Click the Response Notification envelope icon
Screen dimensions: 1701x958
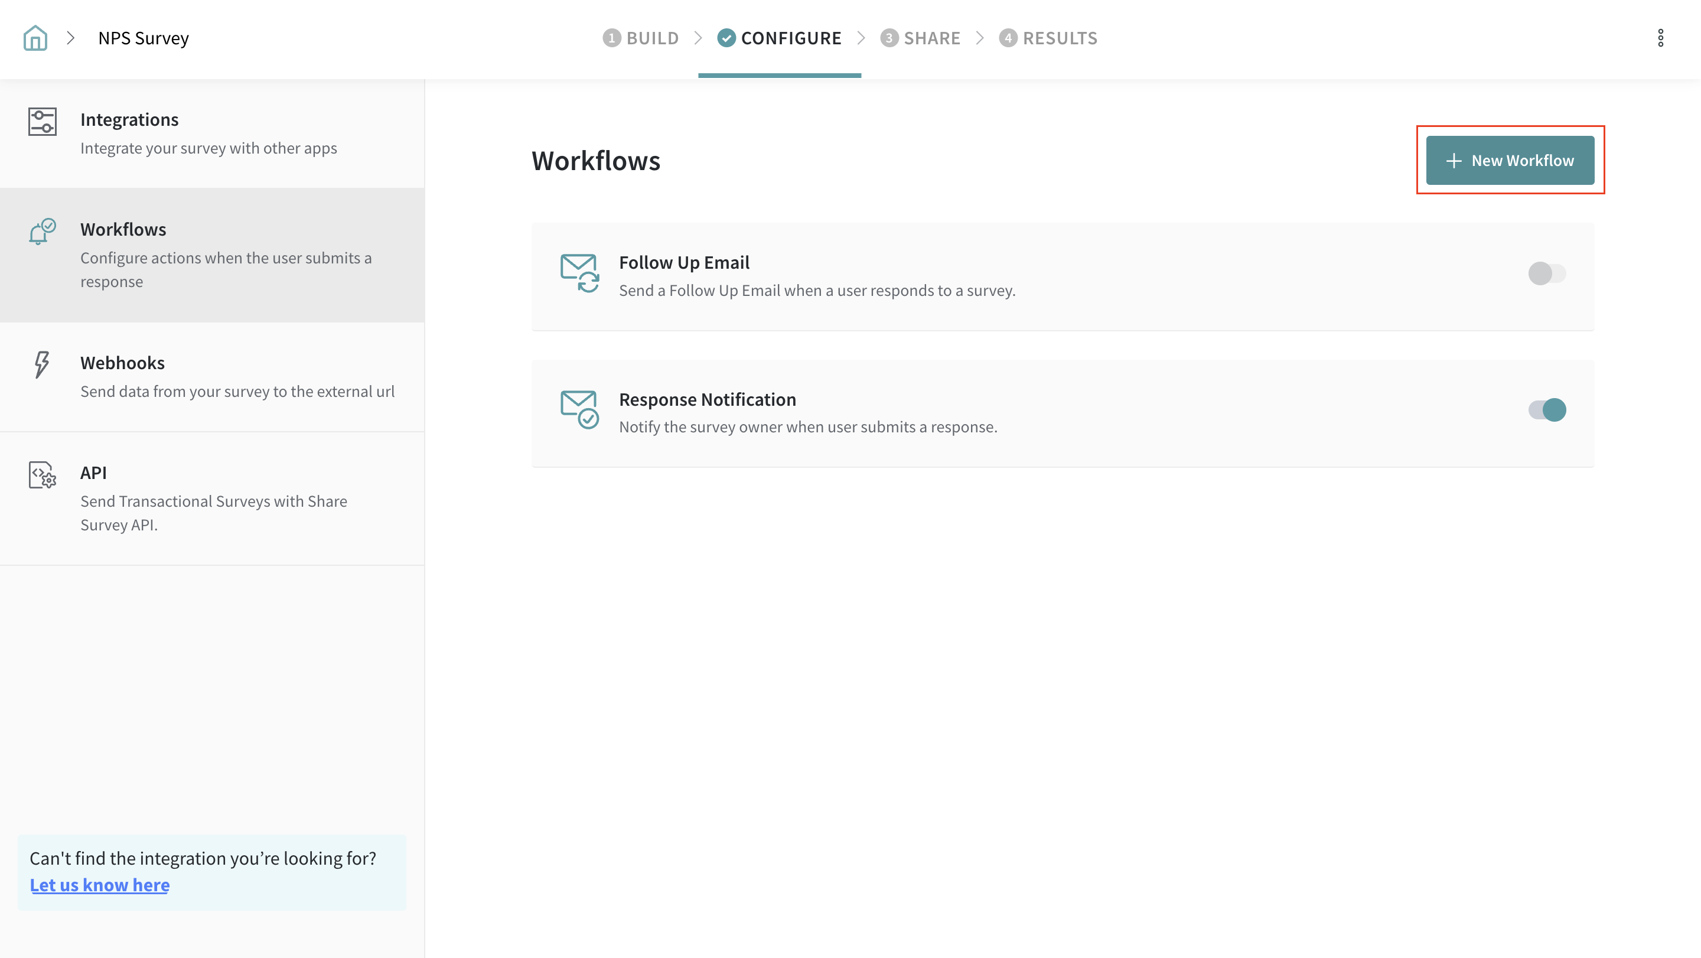point(579,409)
